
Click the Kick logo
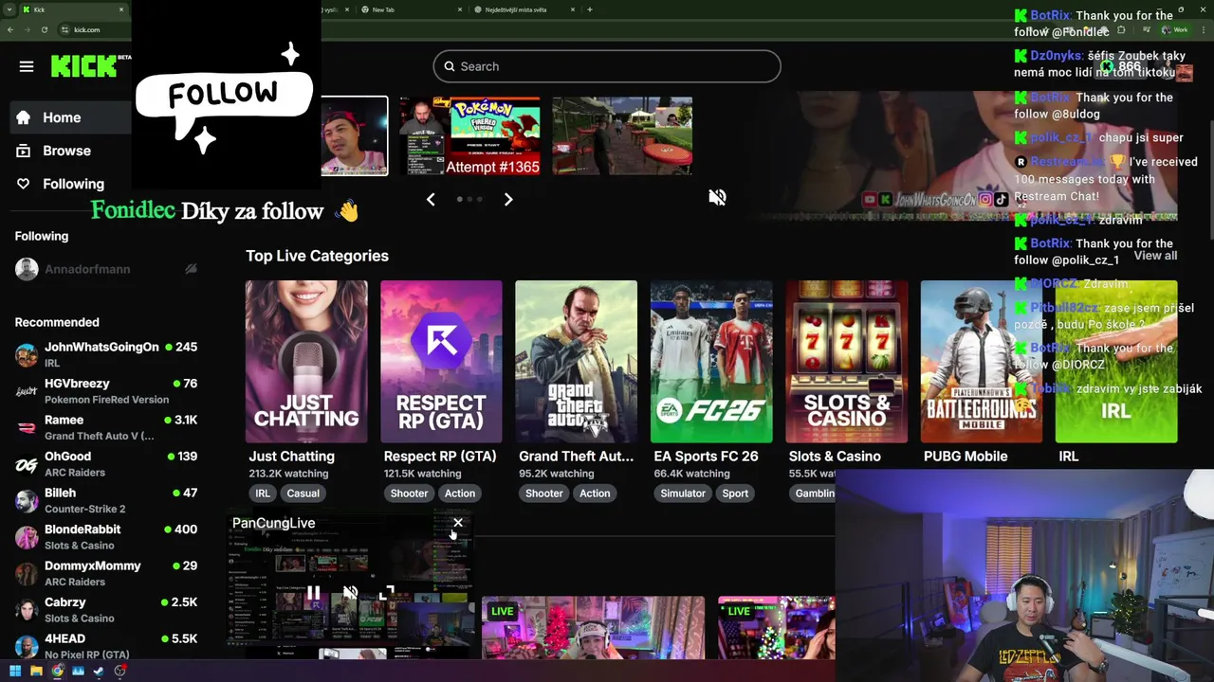84,66
